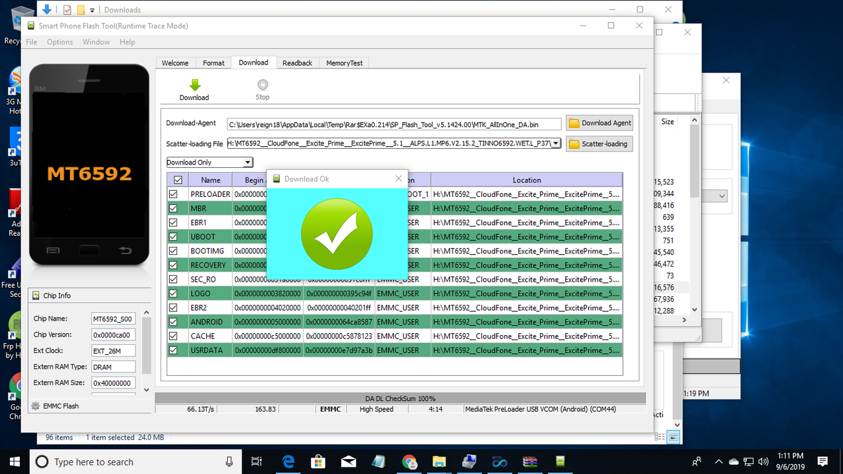This screenshot has width=843, height=474.
Task: Uncheck the RECOVERY partition checkbox
Action: [173, 265]
